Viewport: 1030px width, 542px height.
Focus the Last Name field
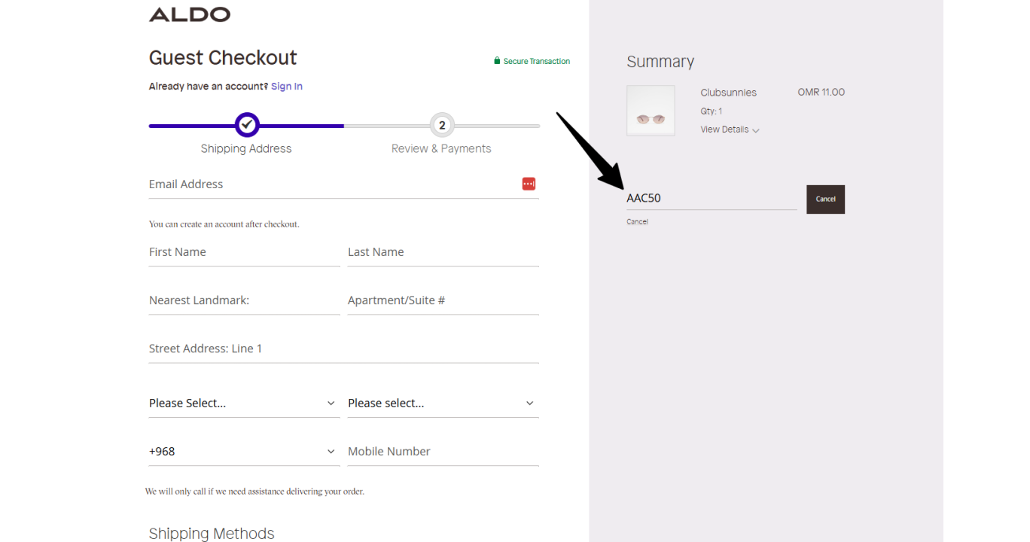443,252
